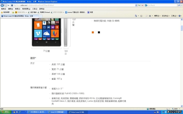Click the Lumia 930 front view image
The image size is (183, 114).
click(x=46, y=32)
